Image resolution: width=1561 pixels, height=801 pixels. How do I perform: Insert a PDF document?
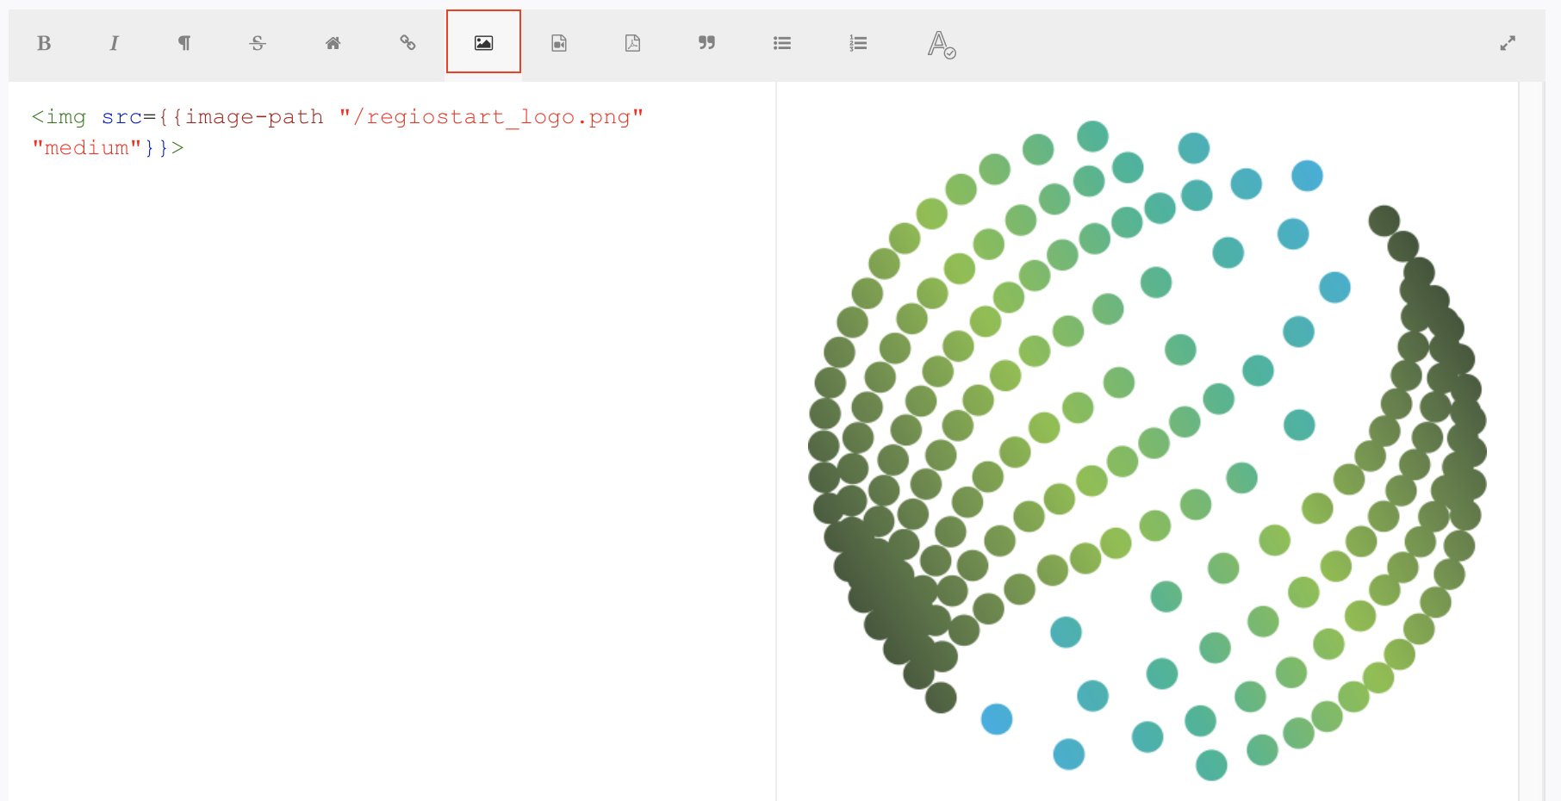click(x=632, y=43)
